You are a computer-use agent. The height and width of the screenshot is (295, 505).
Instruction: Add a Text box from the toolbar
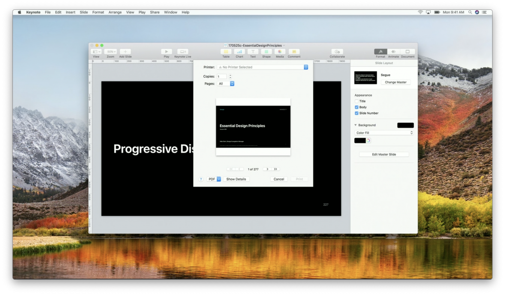[253, 52]
